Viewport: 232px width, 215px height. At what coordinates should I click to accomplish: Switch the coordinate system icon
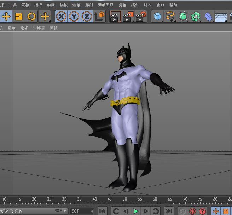(99, 16)
